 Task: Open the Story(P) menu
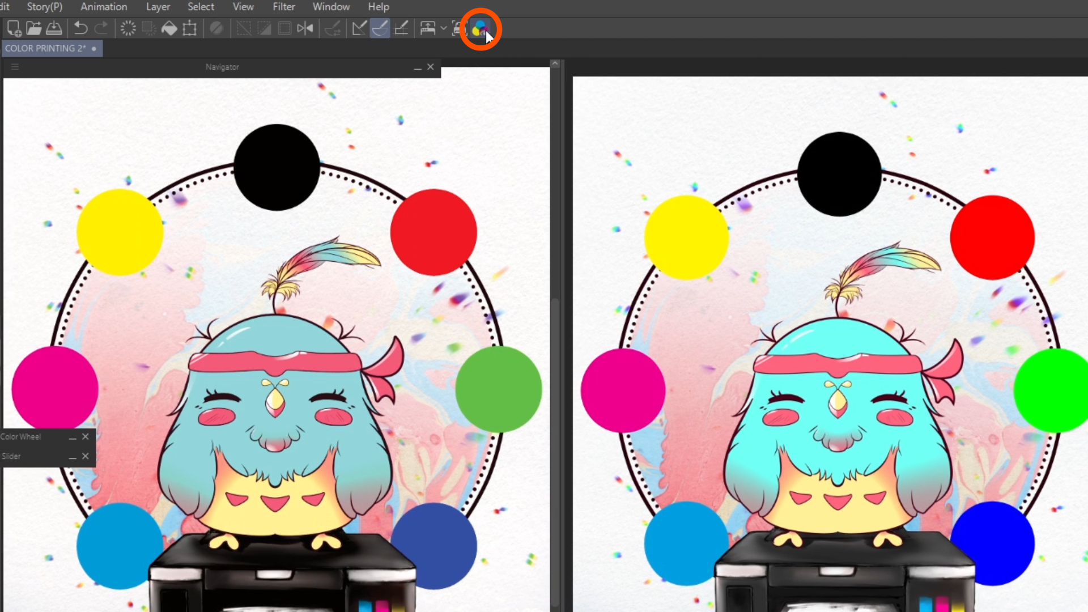tap(45, 7)
